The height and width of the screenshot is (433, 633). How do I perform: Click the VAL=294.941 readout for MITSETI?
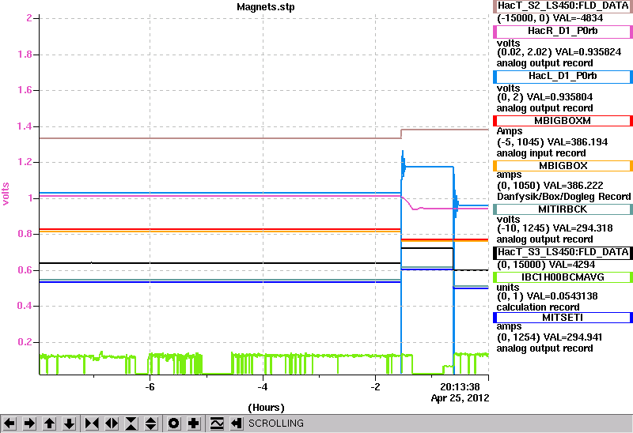573,337
